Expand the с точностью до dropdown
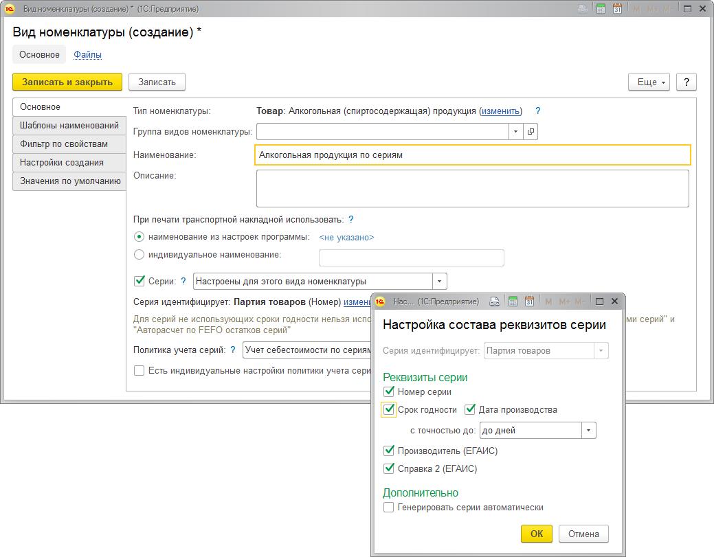Image resolution: width=714 pixels, height=557 pixels. click(588, 431)
